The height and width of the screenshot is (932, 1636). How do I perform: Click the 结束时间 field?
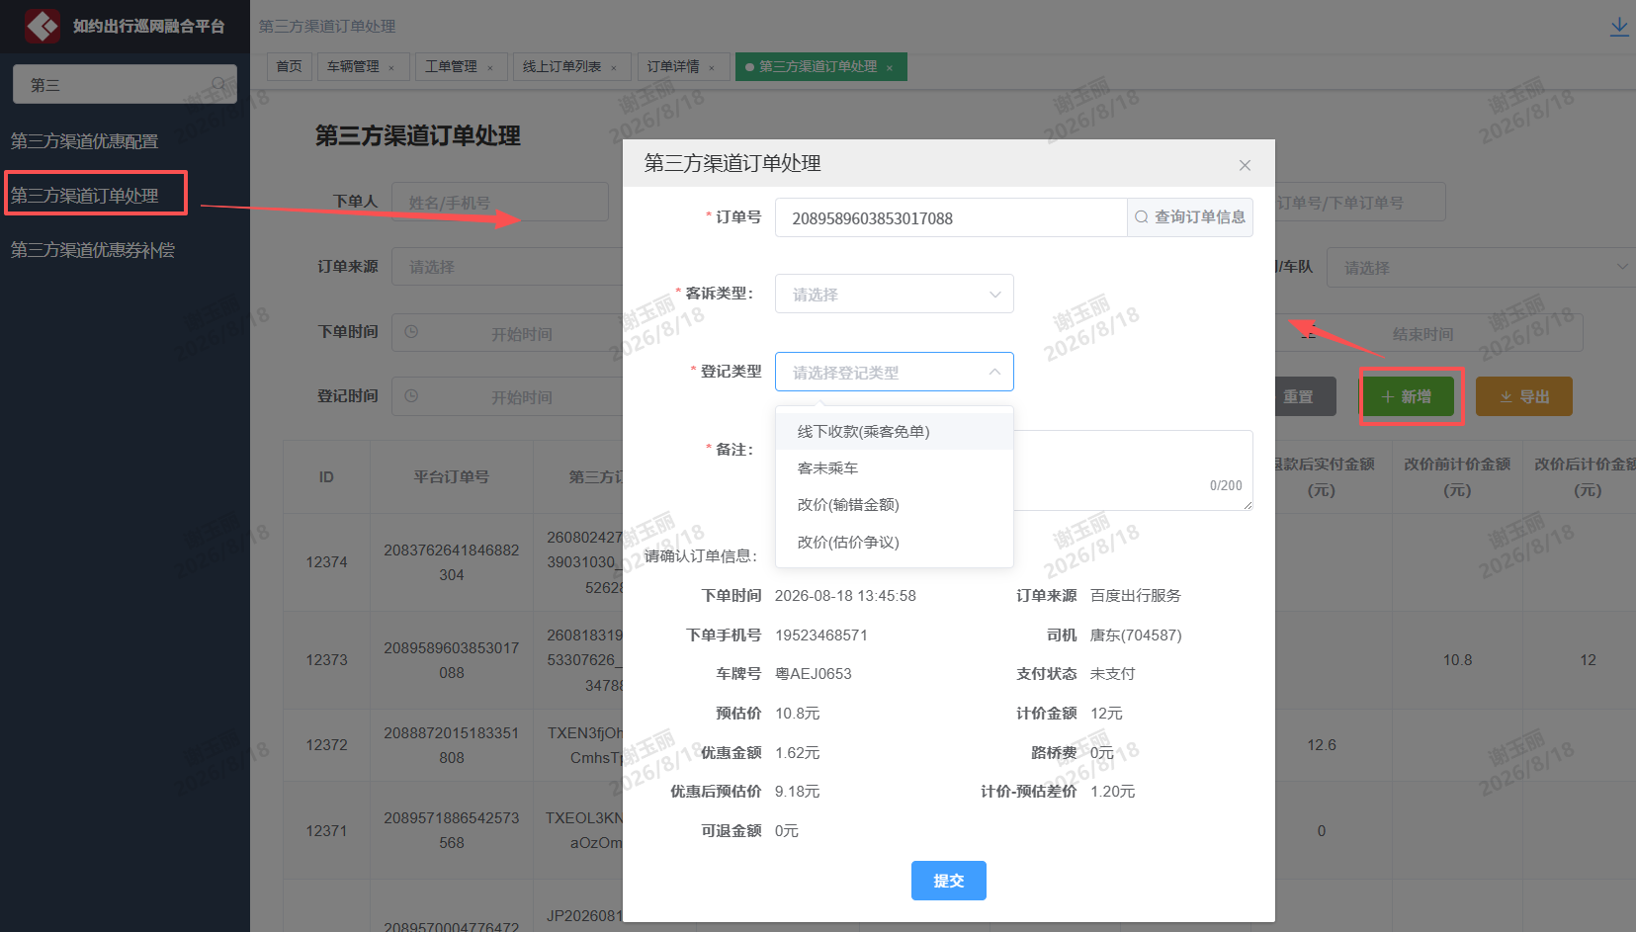click(1422, 334)
